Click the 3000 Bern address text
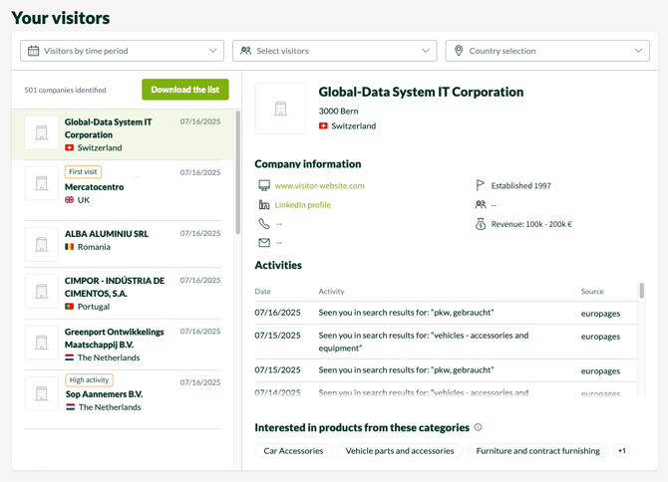 [x=338, y=111]
